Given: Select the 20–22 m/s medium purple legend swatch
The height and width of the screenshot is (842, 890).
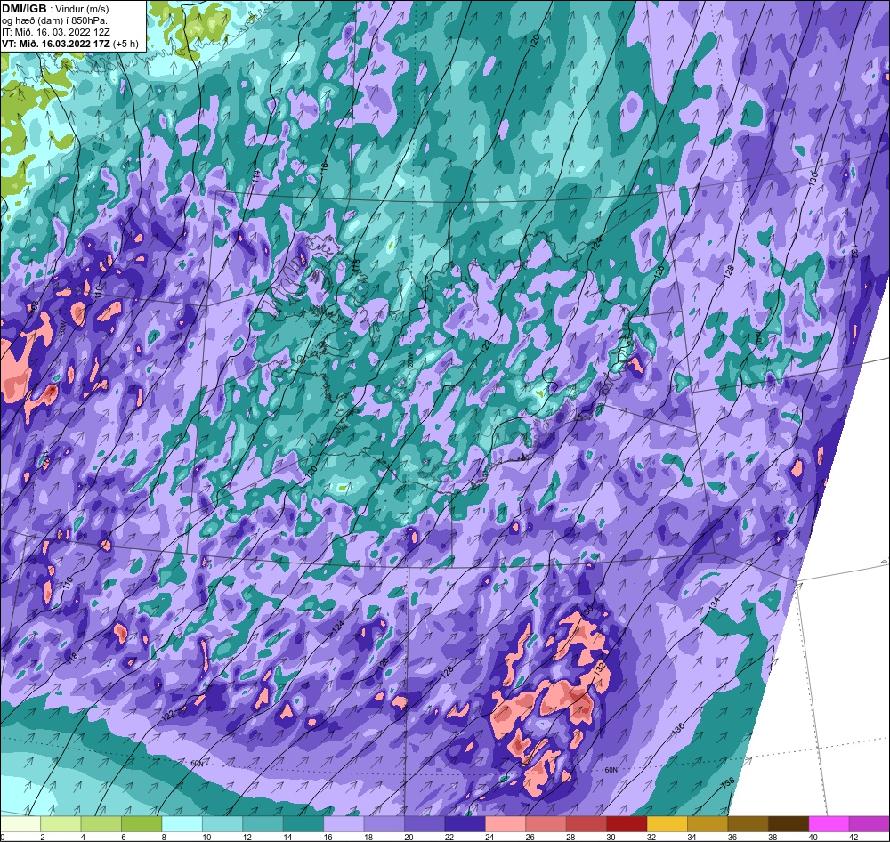Looking at the screenshot, I should click(425, 824).
